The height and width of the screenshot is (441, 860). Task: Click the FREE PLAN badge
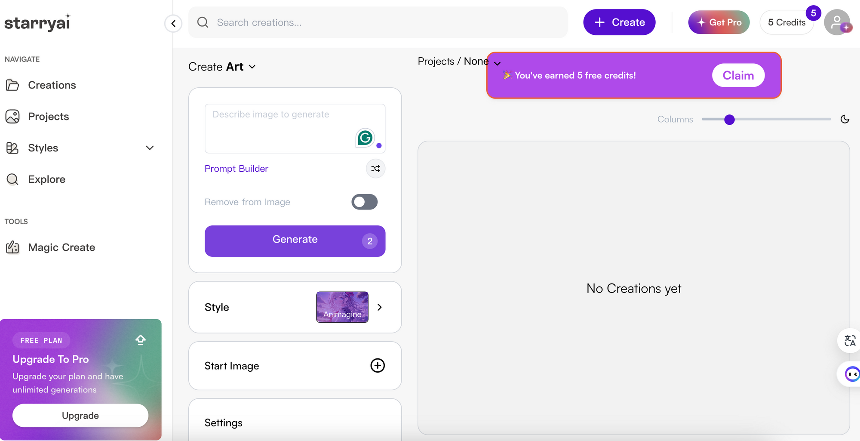click(x=41, y=340)
